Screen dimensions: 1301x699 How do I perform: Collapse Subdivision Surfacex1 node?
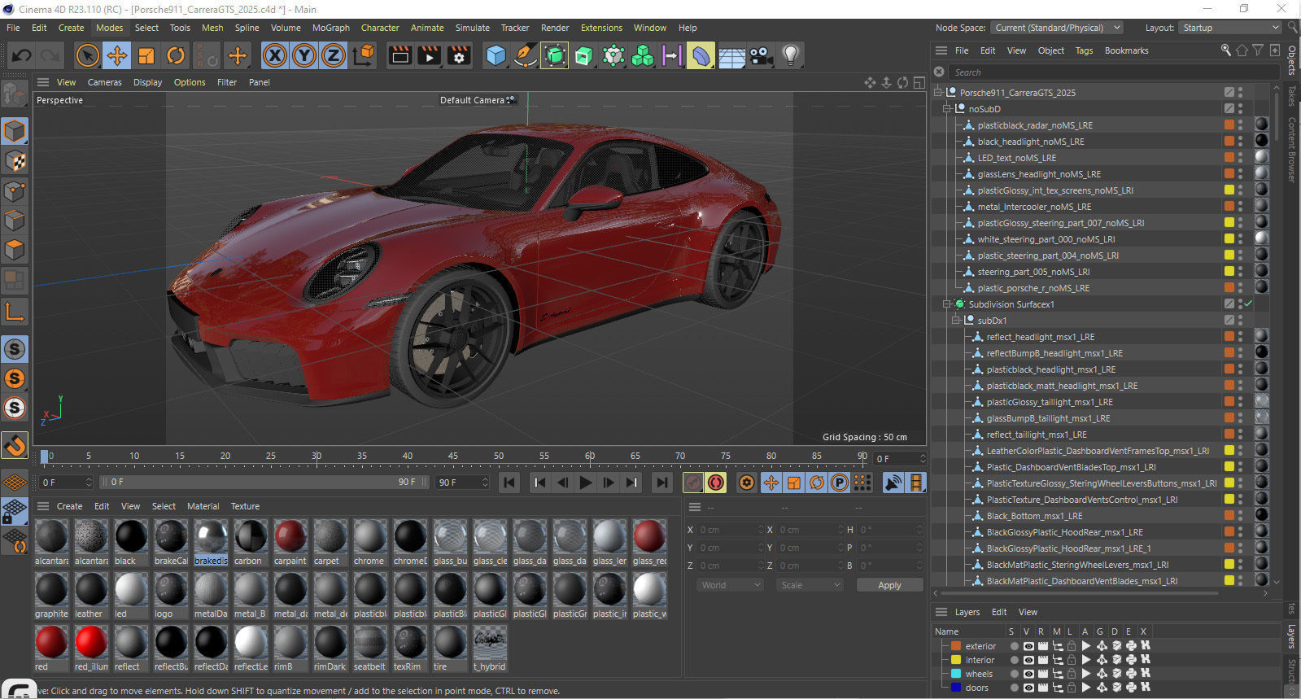[947, 304]
